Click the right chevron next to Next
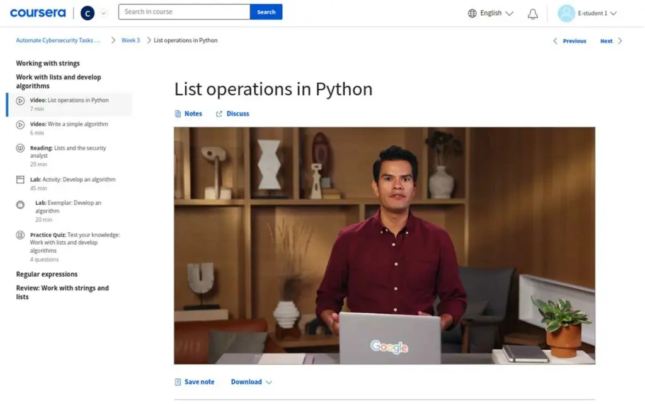This screenshot has height=404, width=645. (x=620, y=41)
